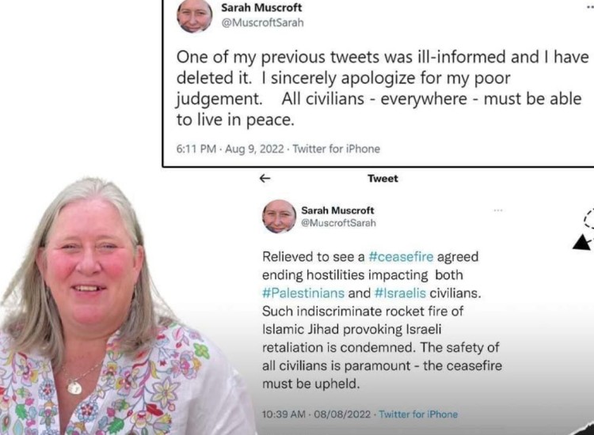Image resolution: width=594 pixels, height=435 pixels.
Task: Click the back arrow beside Tweet header
Action: [265, 178]
